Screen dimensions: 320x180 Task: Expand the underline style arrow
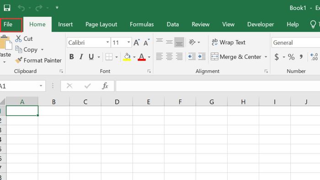pos(99,57)
